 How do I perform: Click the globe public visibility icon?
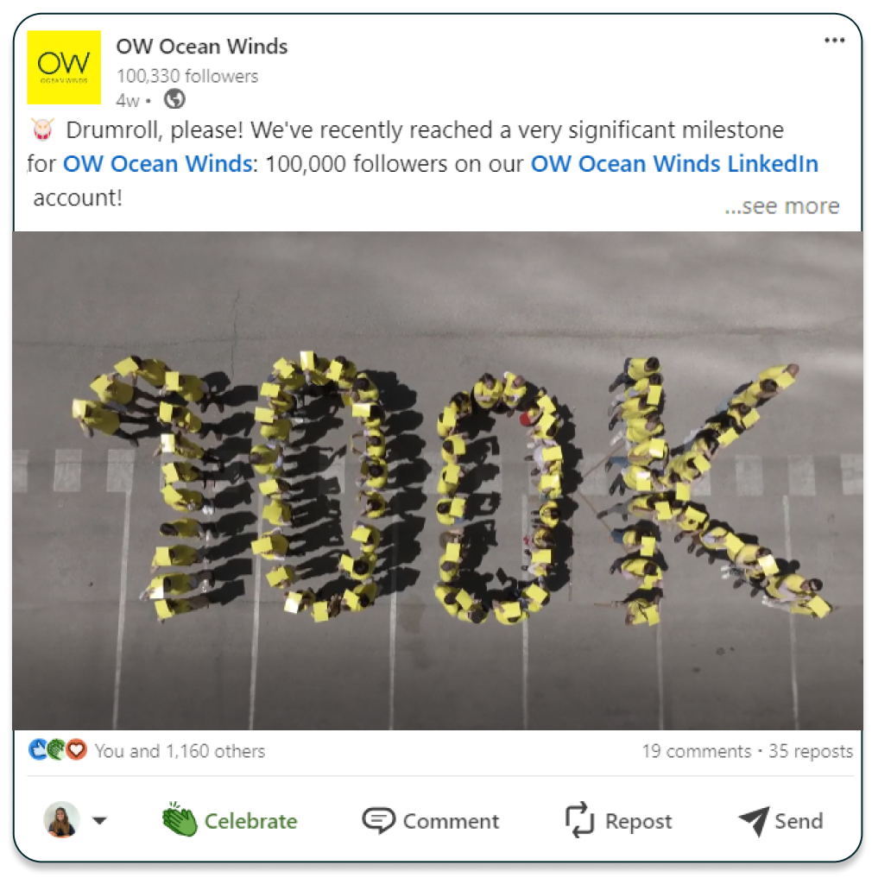[174, 99]
